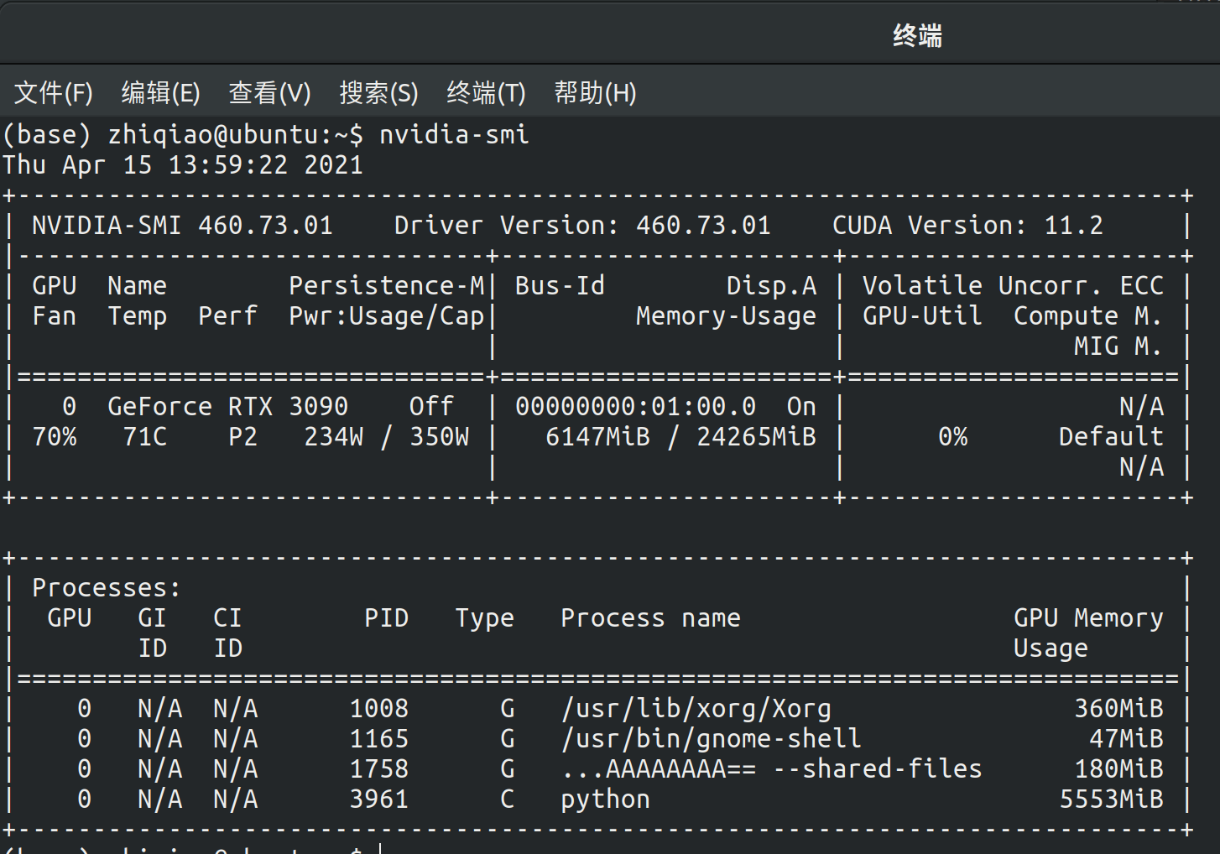This screenshot has height=854, width=1220.
Task: Open the 查看(V) menu
Action: pos(269,93)
